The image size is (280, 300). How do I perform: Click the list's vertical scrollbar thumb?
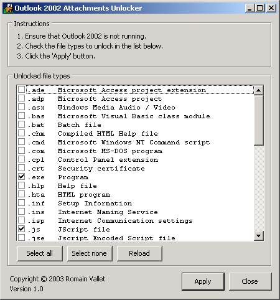click(x=259, y=120)
